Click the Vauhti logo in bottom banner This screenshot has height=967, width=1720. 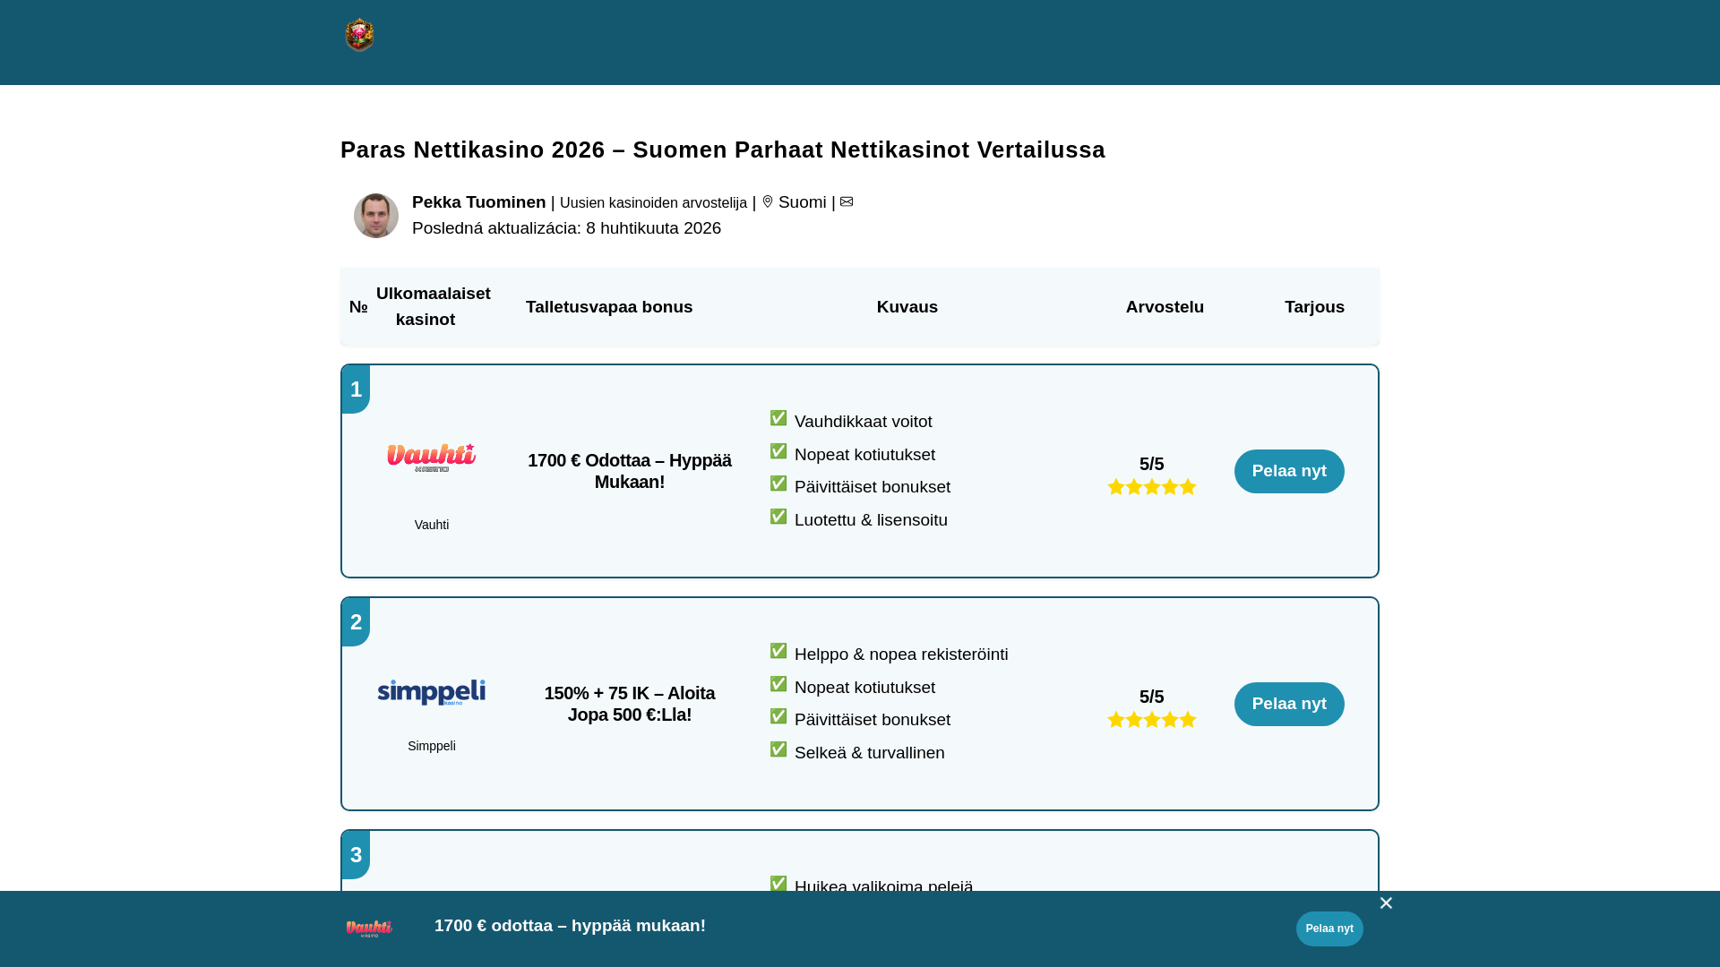(369, 928)
